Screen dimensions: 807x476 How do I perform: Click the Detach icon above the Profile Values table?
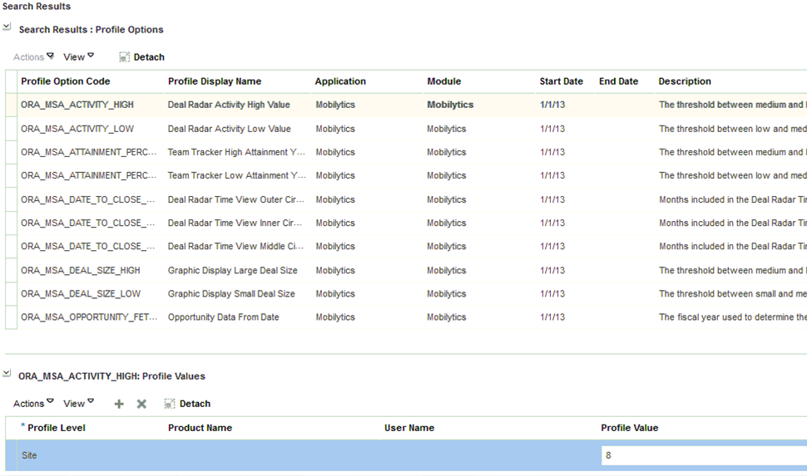coord(170,404)
